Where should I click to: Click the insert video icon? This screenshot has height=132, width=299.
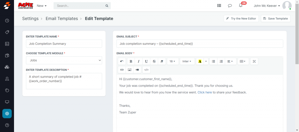click(137, 70)
